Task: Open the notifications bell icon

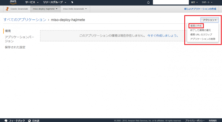Action: 148,2
